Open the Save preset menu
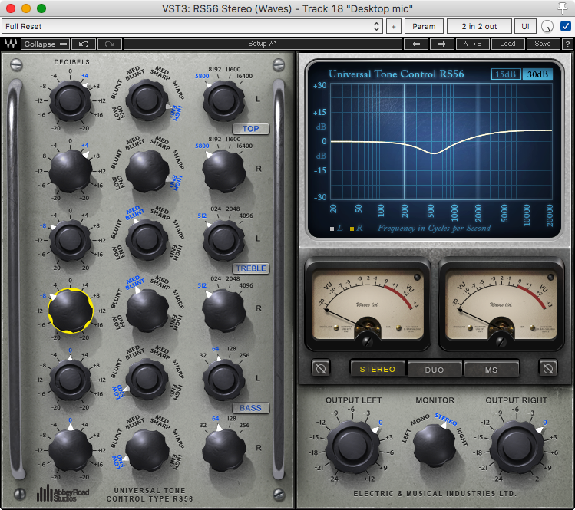This screenshot has height=510, width=575. pyautogui.click(x=543, y=44)
